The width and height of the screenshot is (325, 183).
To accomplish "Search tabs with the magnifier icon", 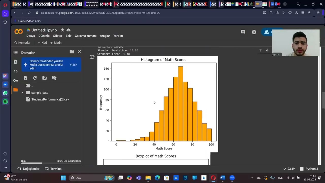I will [x=298, y=4].
